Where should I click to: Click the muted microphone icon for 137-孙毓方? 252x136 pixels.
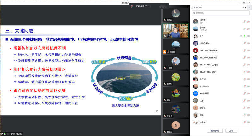[x=244, y=43]
